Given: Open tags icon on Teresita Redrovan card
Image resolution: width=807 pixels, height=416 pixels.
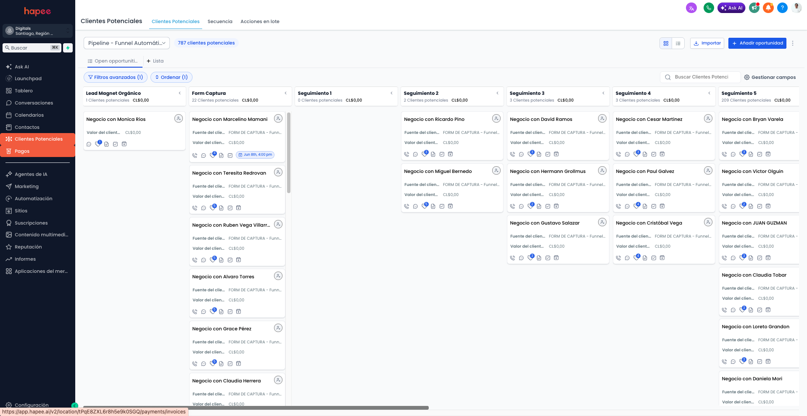Looking at the screenshot, I should point(213,207).
